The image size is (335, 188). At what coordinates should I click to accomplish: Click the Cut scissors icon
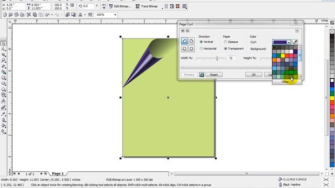point(29,15)
